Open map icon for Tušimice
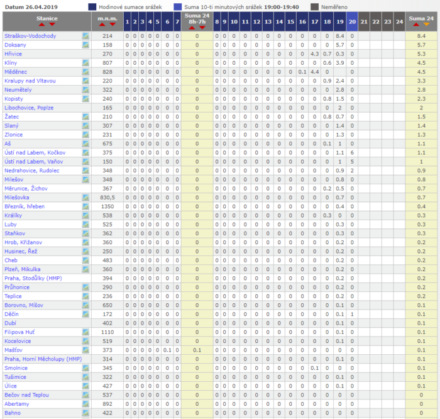Screen dimensions: 440x419 pyautogui.click(x=85, y=377)
